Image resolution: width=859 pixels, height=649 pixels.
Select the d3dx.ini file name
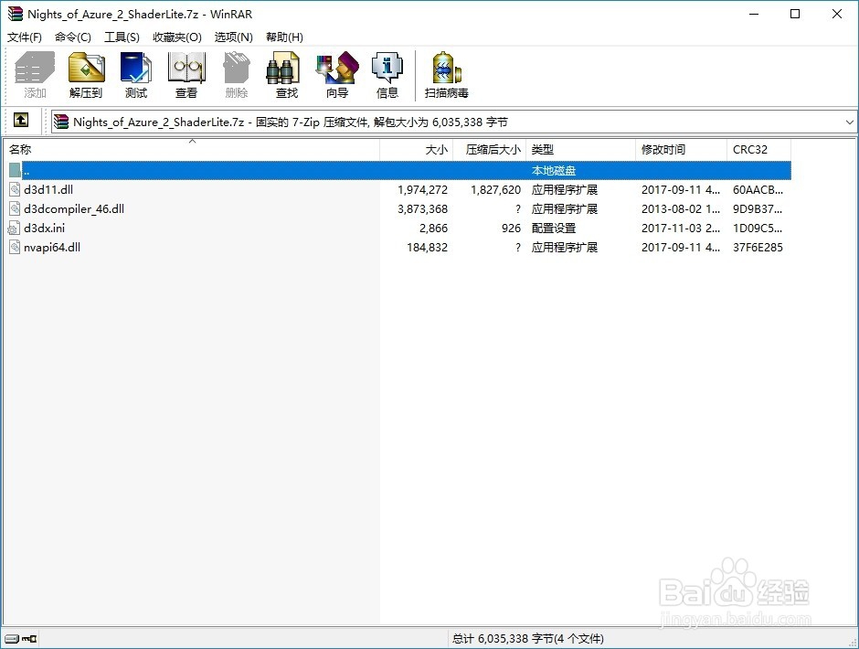(x=44, y=228)
